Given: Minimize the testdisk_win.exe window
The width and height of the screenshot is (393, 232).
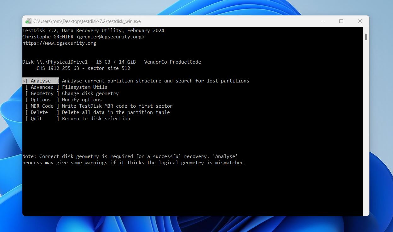Looking at the screenshot, I should [x=323, y=21].
